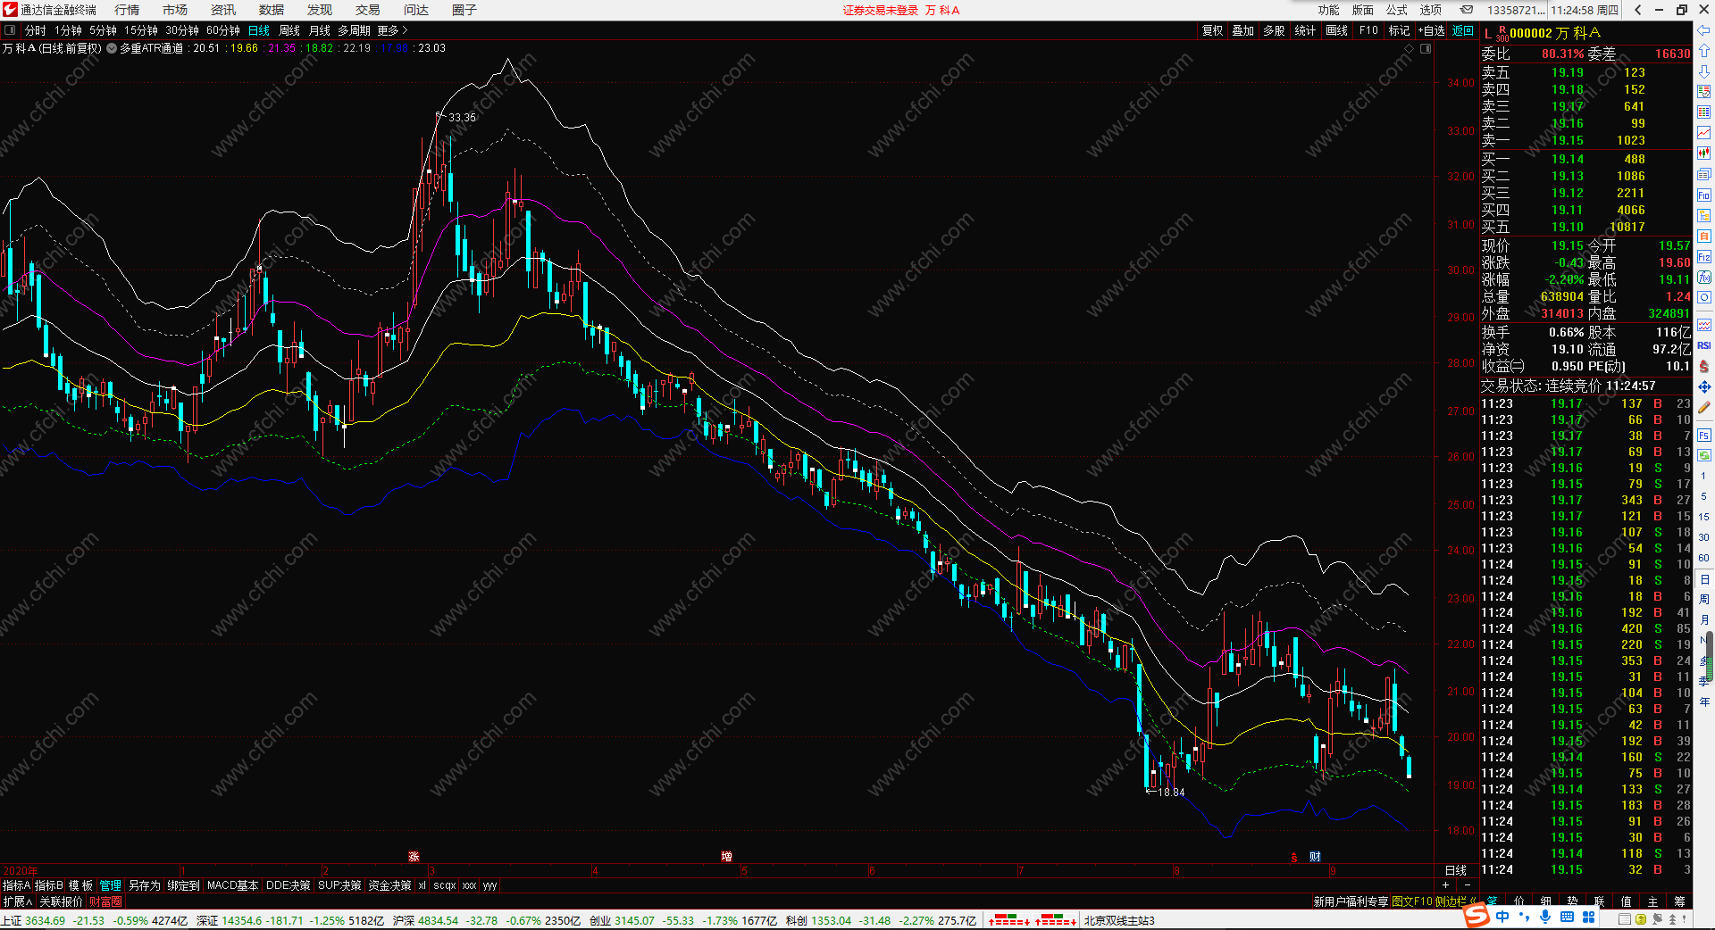
Task: Click the down arrow icon in right sidebar
Action: (x=1703, y=71)
